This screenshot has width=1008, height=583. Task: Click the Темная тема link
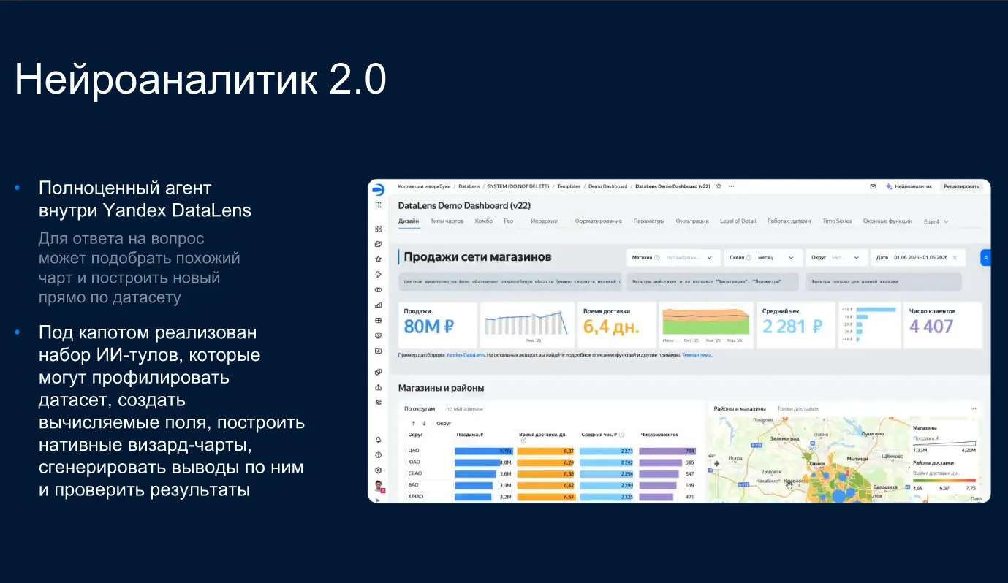tap(697, 354)
